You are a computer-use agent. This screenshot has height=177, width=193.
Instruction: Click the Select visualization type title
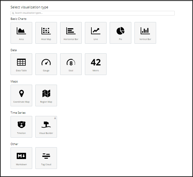click(x=29, y=7)
